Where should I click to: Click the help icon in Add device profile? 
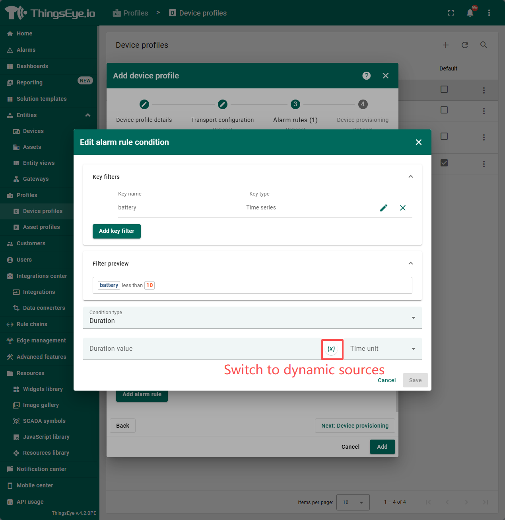pos(366,76)
